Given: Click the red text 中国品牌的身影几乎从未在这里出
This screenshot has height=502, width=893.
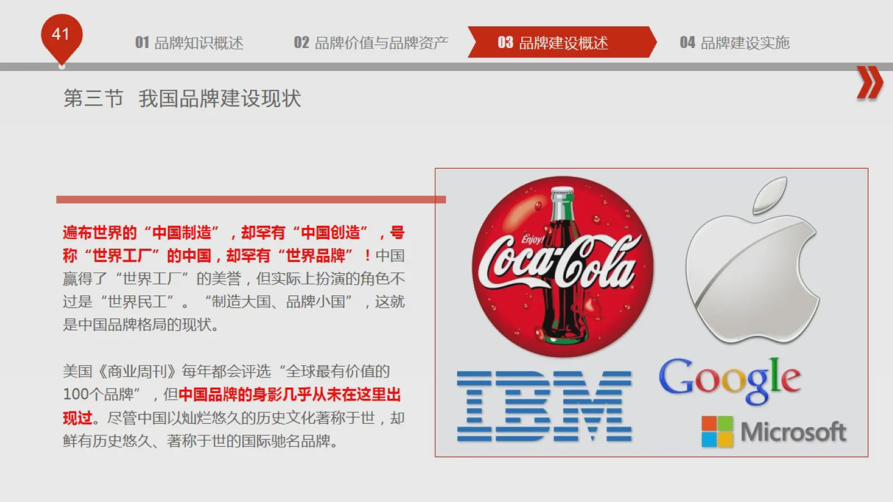Looking at the screenshot, I should pyautogui.click(x=290, y=395).
